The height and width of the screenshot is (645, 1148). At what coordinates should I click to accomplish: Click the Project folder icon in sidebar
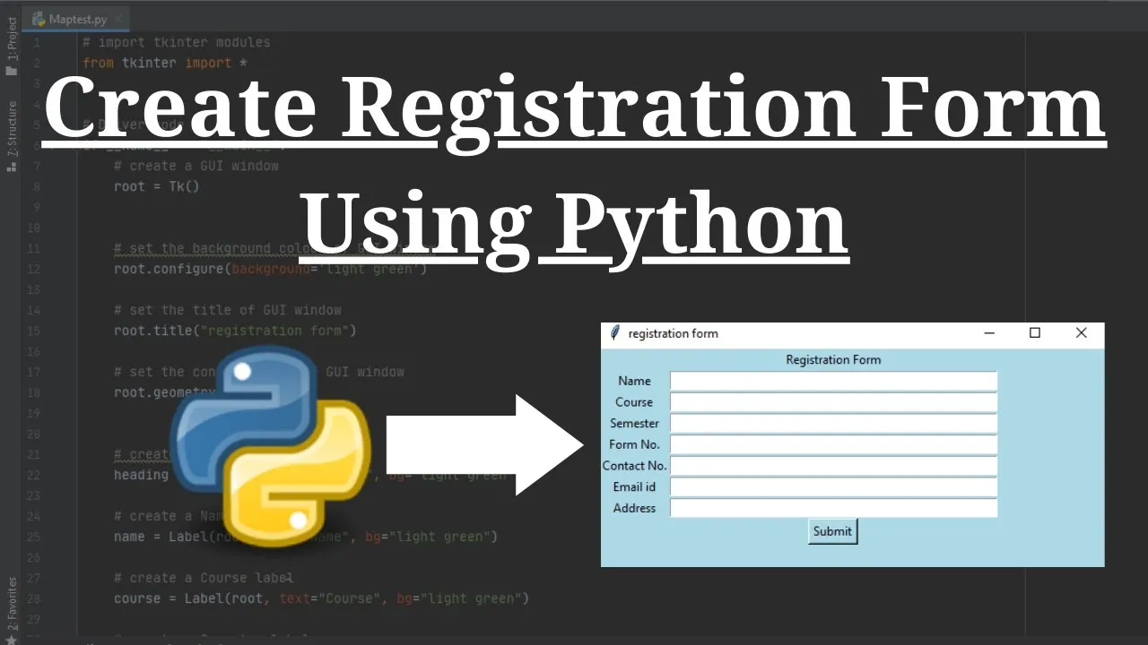pyautogui.click(x=11, y=70)
